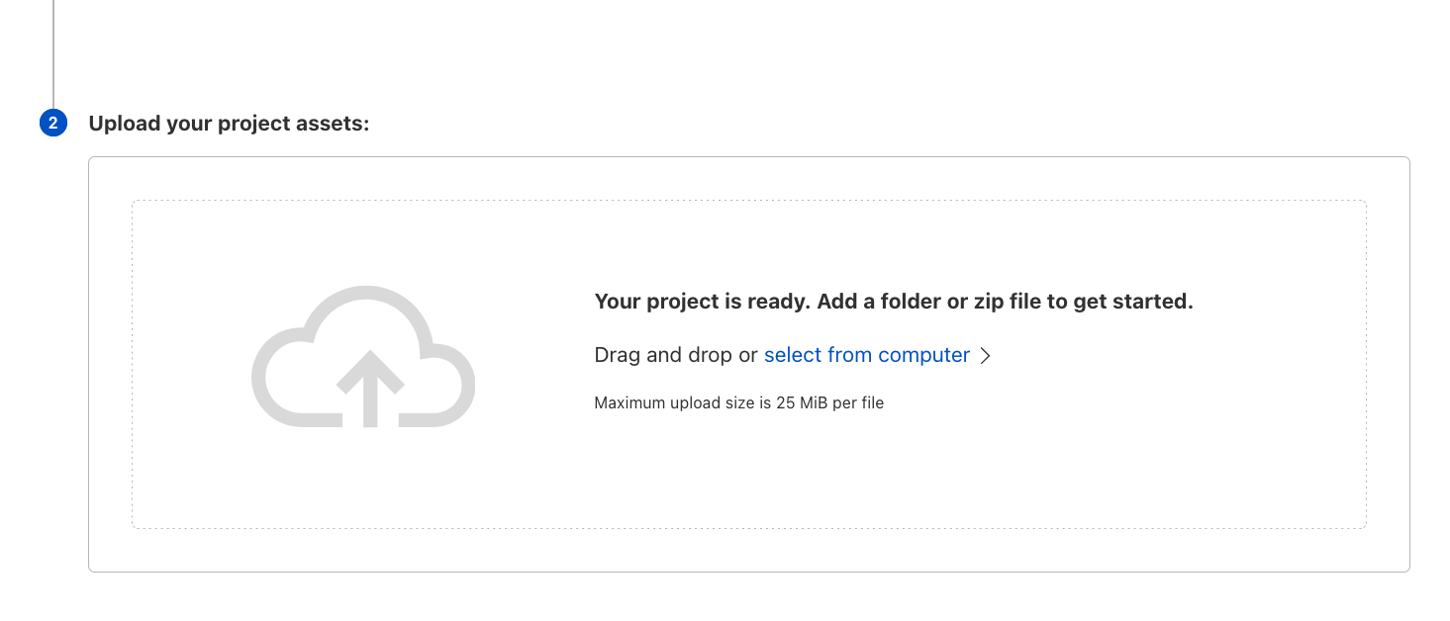Click the number 2 inside the blue circle
The image size is (1450, 621).
coord(52,123)
